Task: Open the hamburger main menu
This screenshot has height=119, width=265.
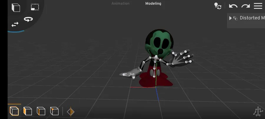Action: [258, 6]
